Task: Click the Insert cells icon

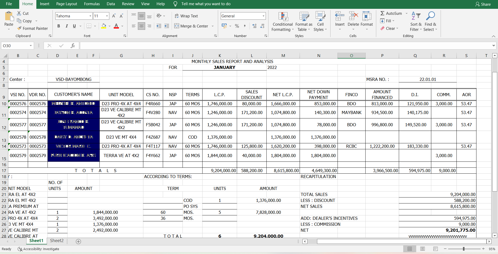Action: coord(340,16)
